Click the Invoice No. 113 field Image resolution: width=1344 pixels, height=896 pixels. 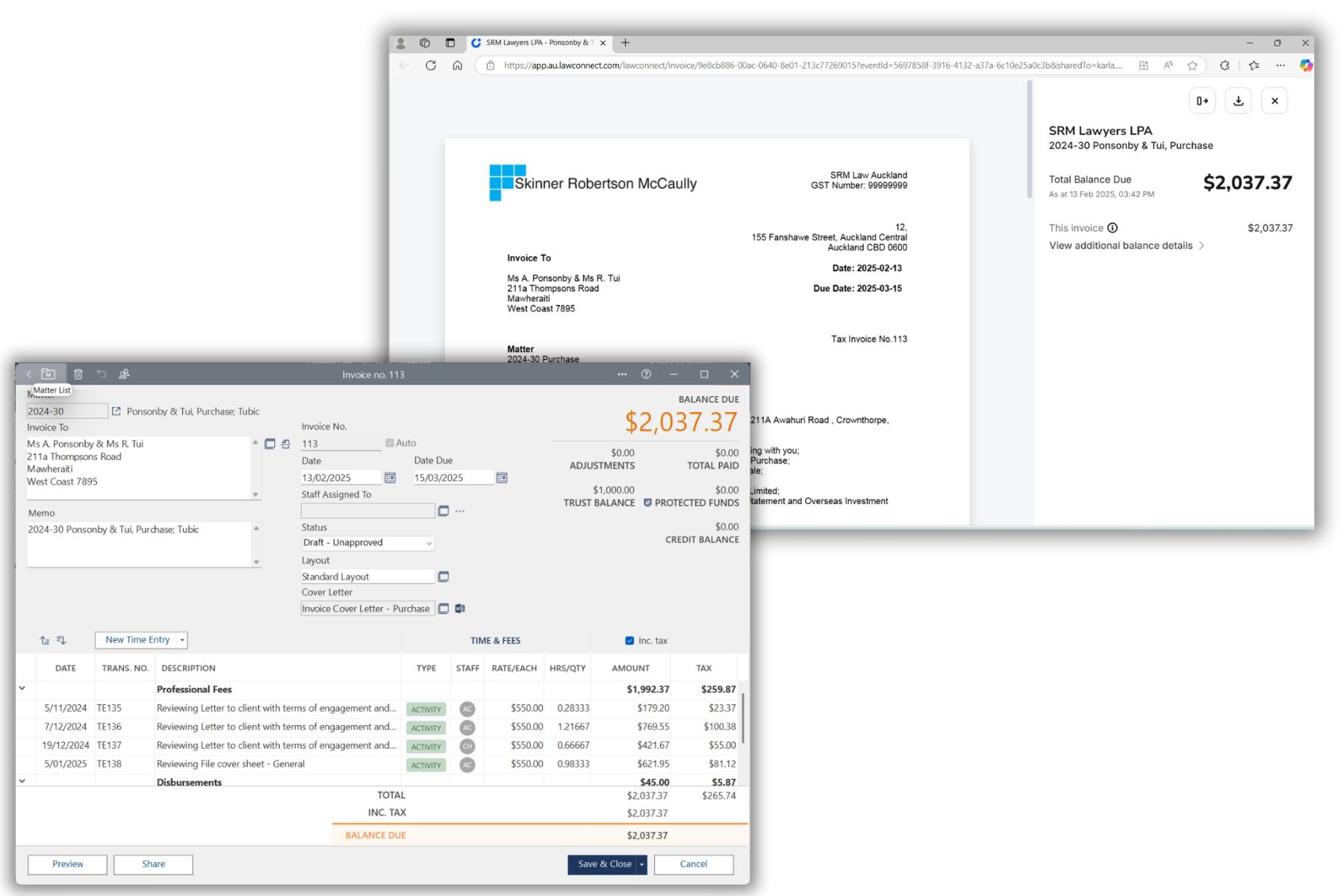click(341, 444)
